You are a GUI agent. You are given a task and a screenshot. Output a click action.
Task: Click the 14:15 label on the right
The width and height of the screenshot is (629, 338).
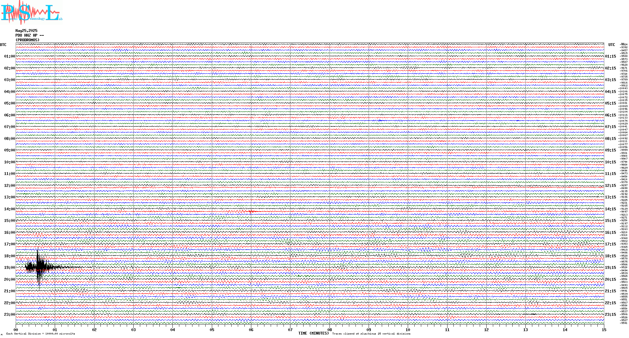[x=611, y=209]
